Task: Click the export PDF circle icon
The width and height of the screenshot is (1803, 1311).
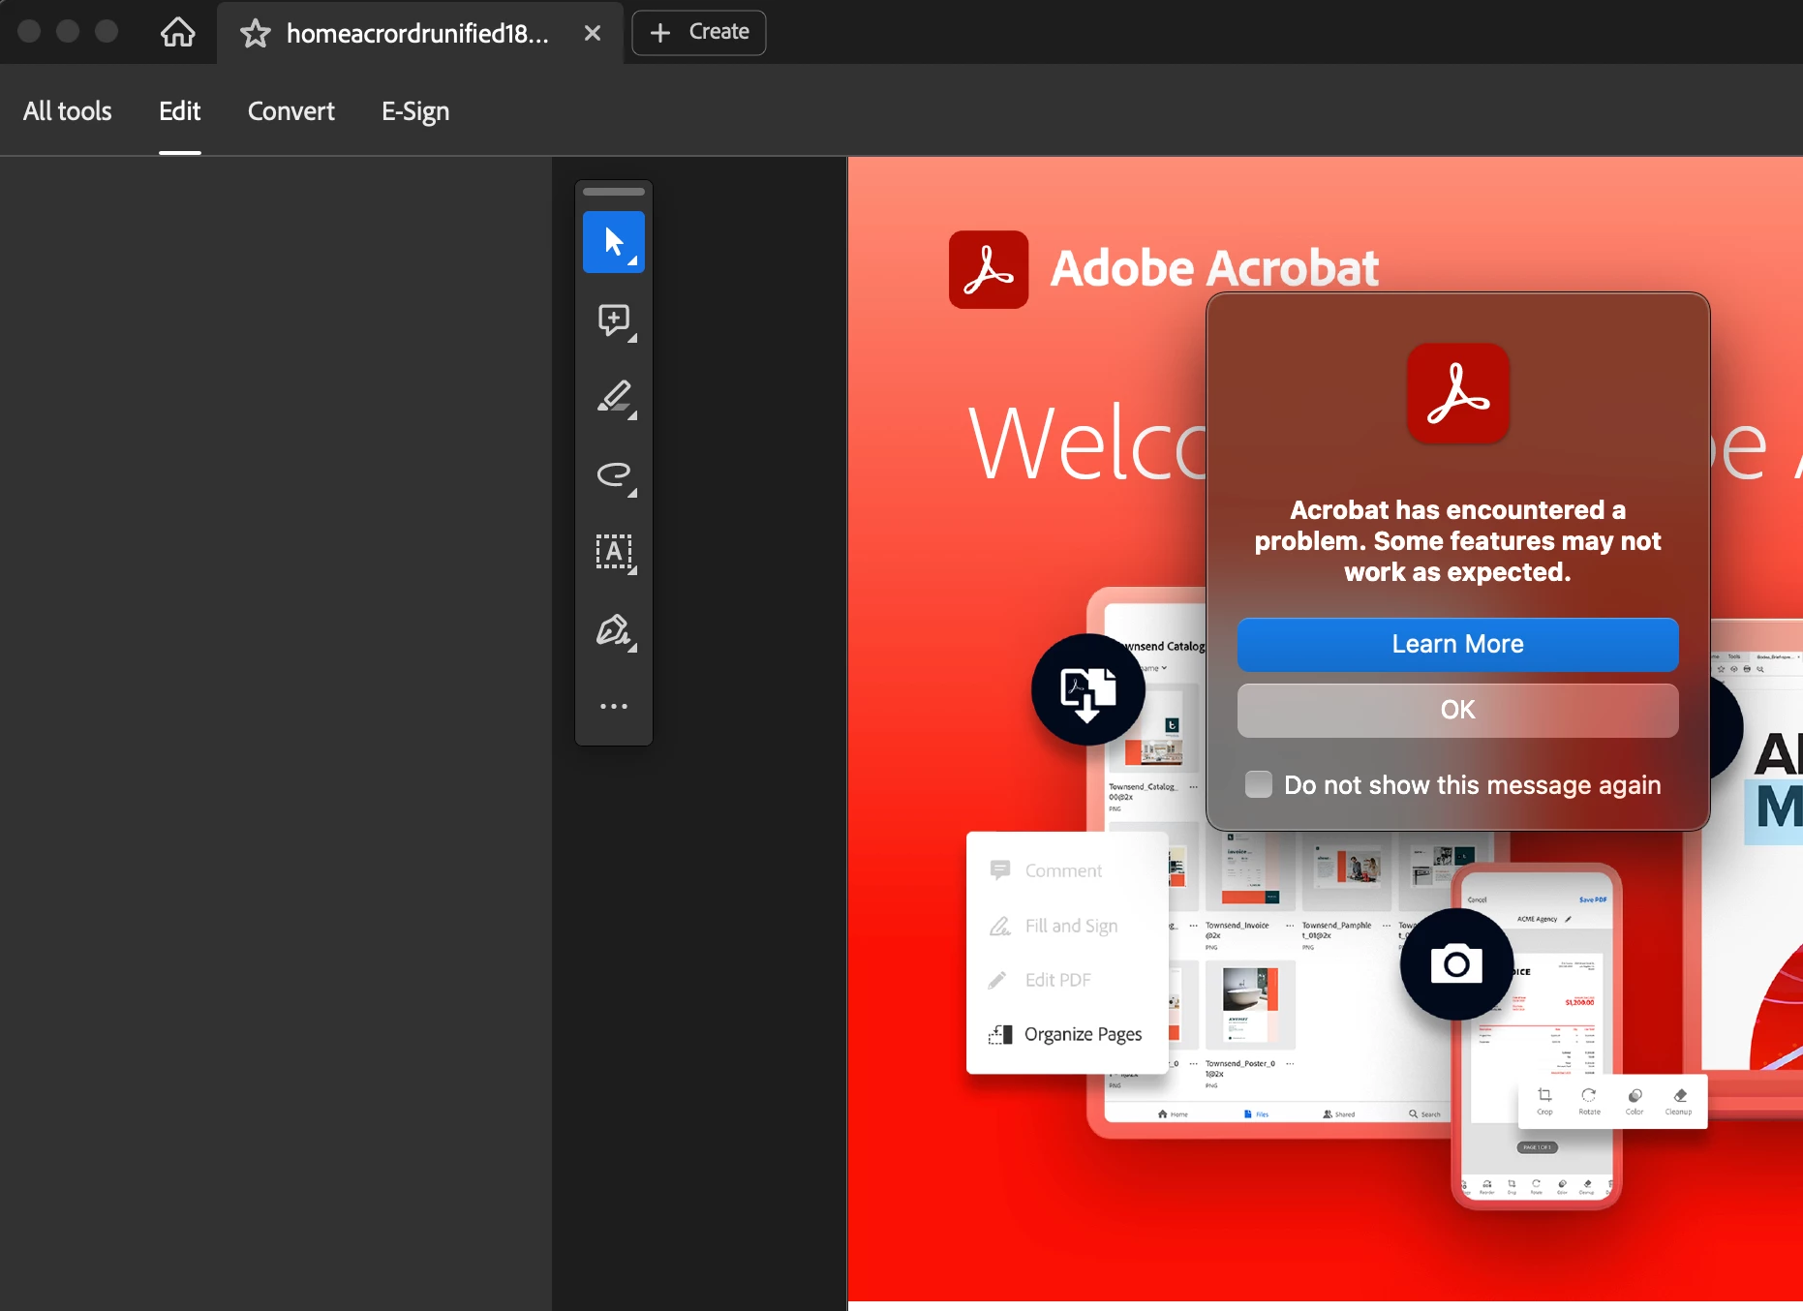Action: click(1088, 689)
